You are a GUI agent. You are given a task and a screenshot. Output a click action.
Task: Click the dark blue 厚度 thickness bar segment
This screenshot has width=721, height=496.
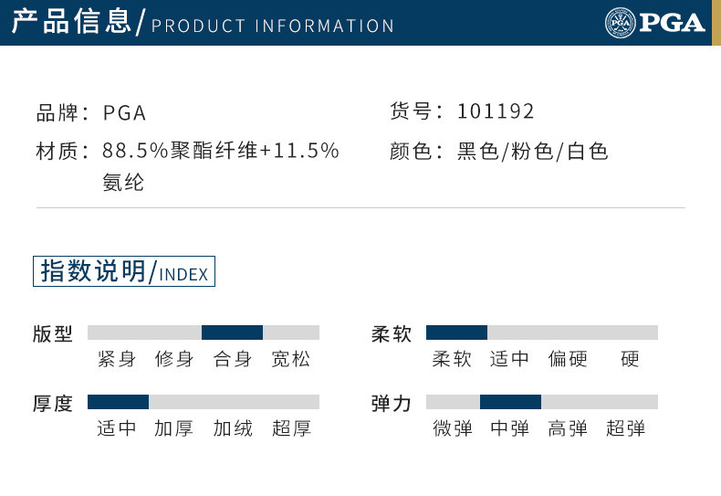[x=118, y=402]
